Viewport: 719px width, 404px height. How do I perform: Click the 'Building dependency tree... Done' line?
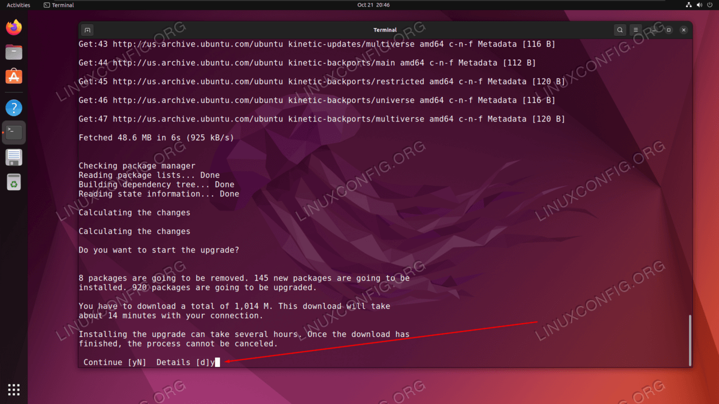point(156,184)
